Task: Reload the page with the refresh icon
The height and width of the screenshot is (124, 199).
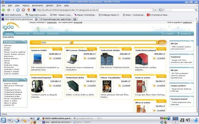Action: tap(18, 10)
